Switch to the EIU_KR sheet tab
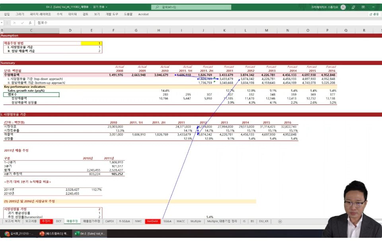Viewport: 382px width, 241px height. click(x=263, y=221)
